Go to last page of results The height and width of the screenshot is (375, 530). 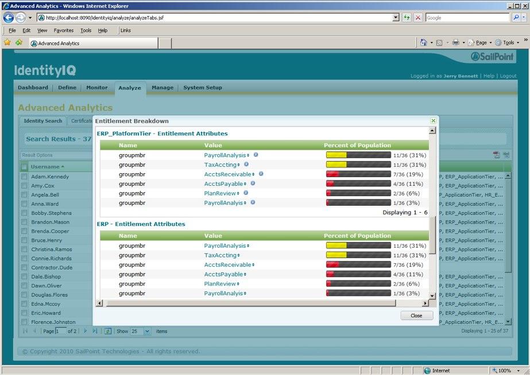pyautogui.click(x=95, y=331)
